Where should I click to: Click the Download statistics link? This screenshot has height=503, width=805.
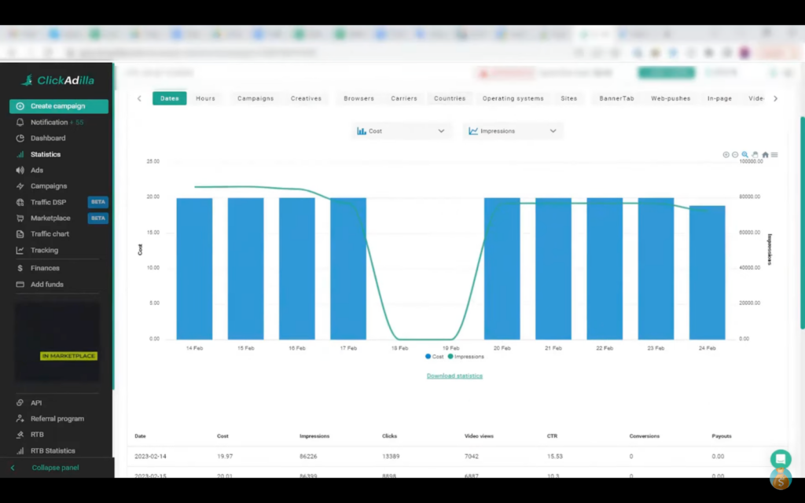click(x=455, y=376)
